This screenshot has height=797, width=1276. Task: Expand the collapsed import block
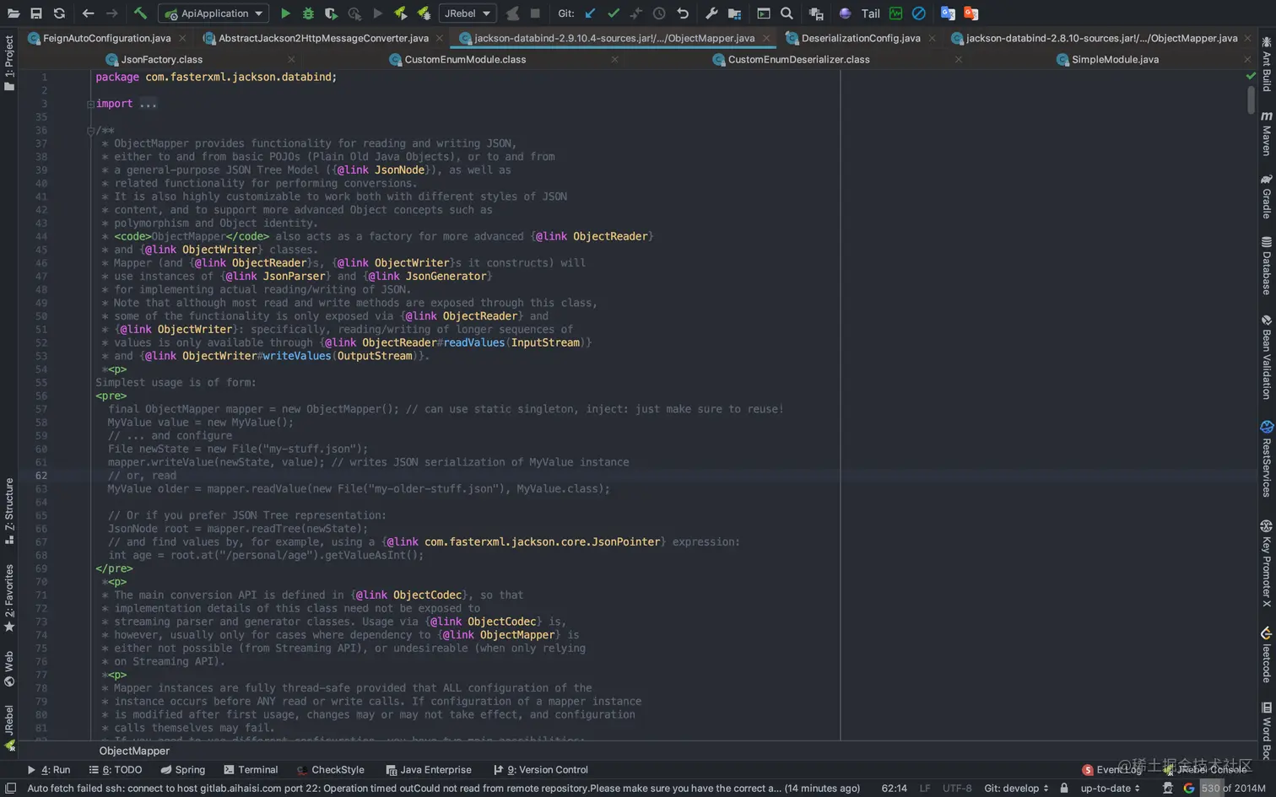tap(90, 104)
